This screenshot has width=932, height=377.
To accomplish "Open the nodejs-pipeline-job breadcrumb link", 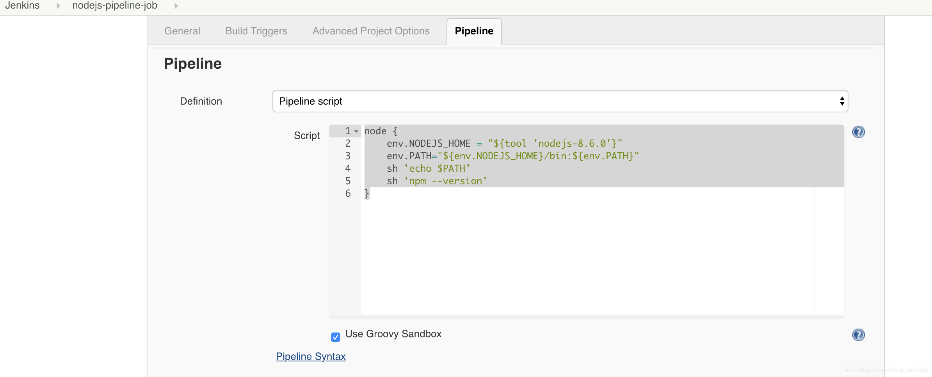I will coord(115,5).
